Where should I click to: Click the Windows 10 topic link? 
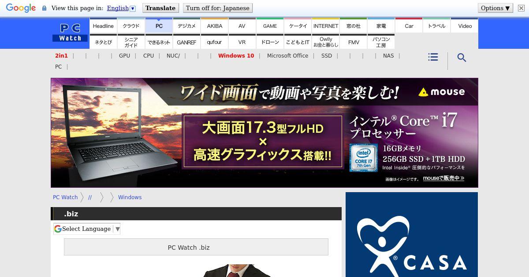pyautogui.click(x=236, y=56)
